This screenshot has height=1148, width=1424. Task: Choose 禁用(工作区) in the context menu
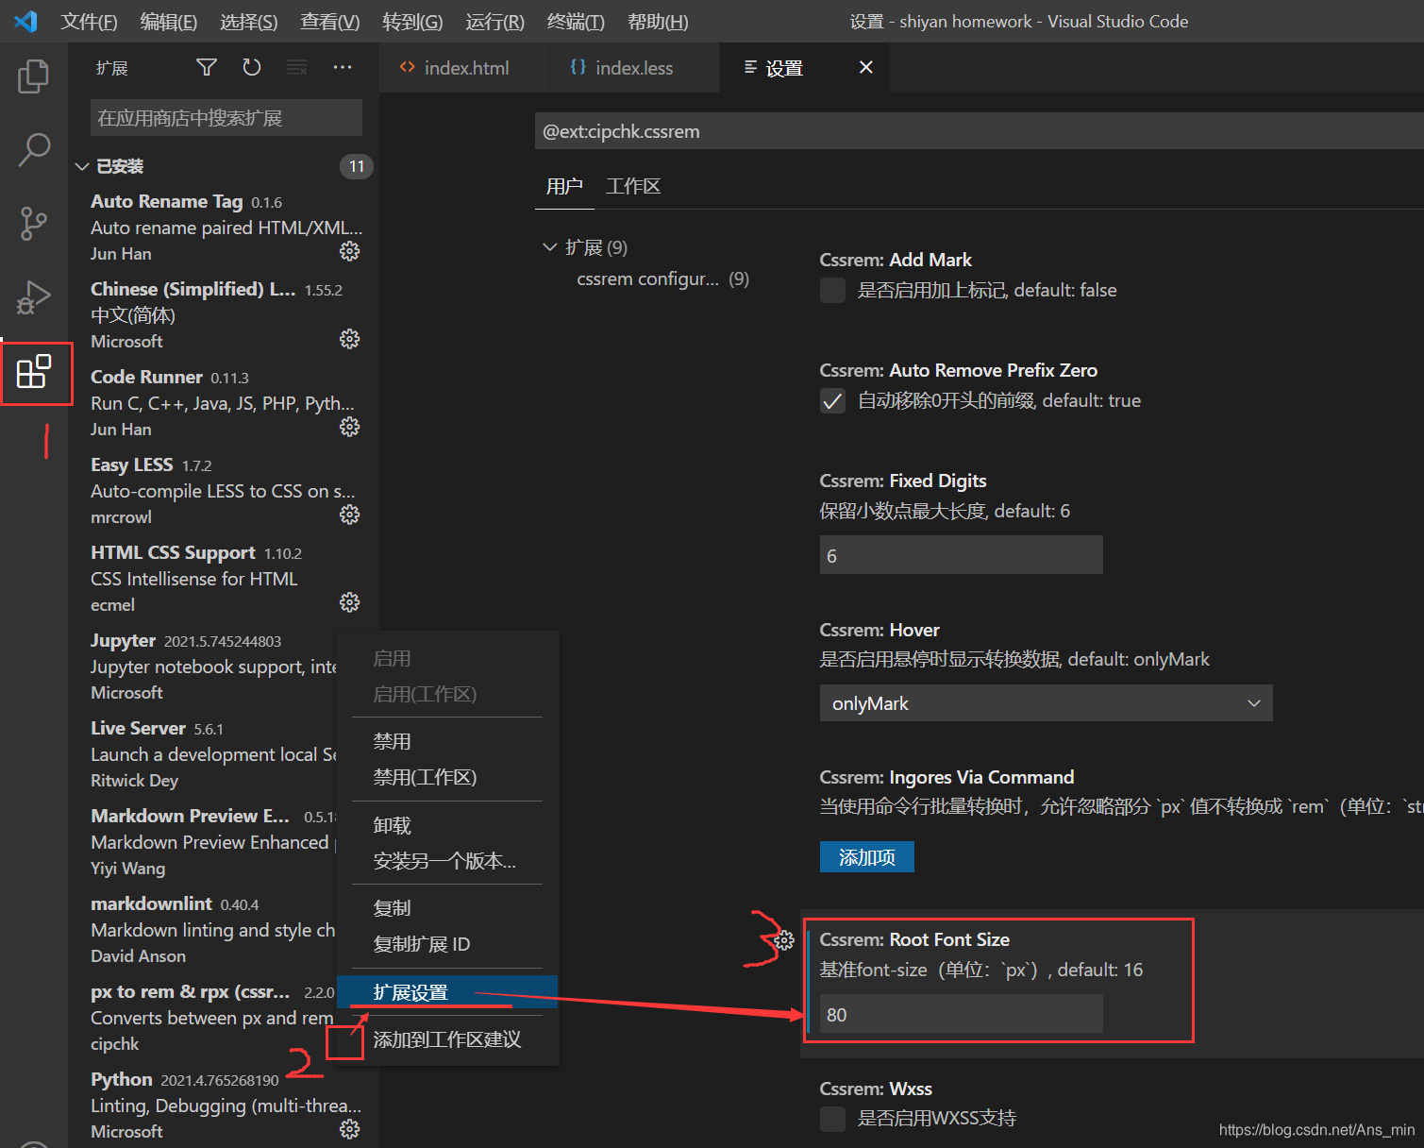(447, 777)
